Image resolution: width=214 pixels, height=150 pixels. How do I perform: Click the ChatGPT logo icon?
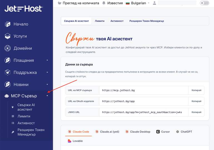(x=178, y=132)
